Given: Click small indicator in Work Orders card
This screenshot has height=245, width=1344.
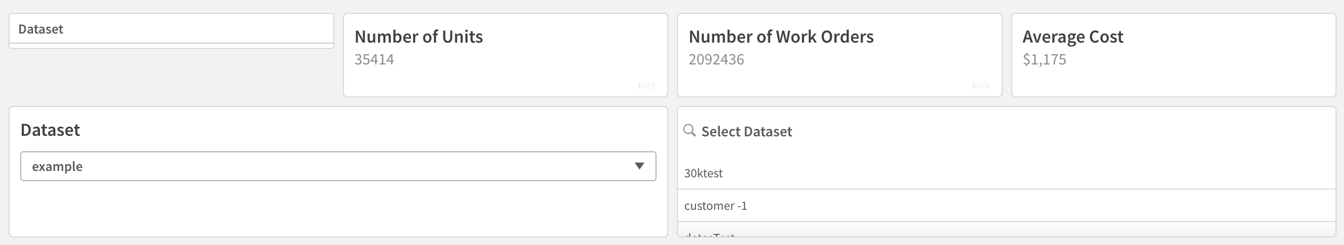Looking at the screenshot, I should coord(980,86).
